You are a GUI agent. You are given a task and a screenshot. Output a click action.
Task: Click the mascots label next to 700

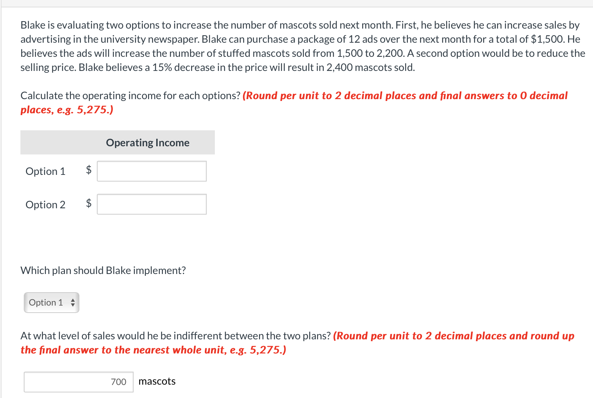pos(157,381)
